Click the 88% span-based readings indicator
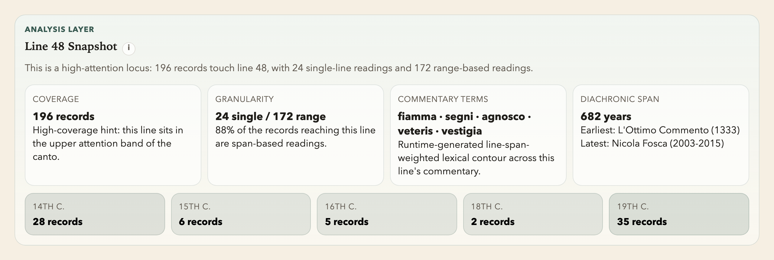This screenshot has height=260, width=774. pos(295,137)
